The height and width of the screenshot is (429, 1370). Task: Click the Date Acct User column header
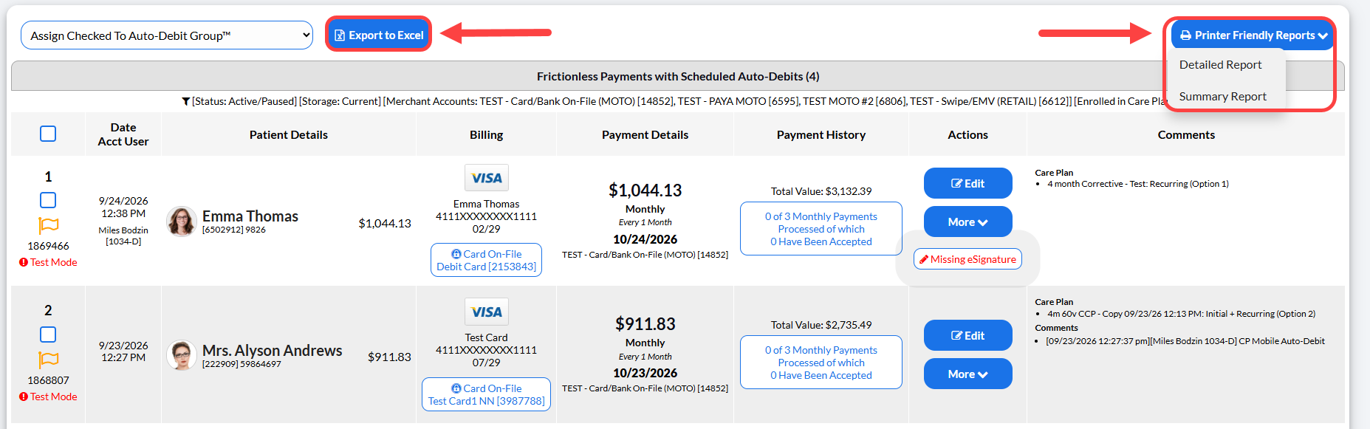point(123,134)
